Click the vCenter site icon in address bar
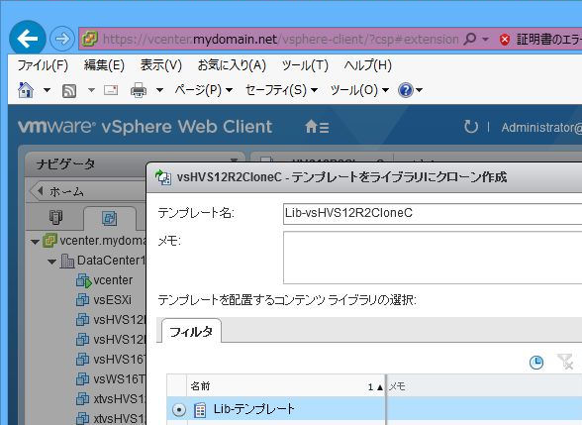The image size is (582, 425). point(89,39)
